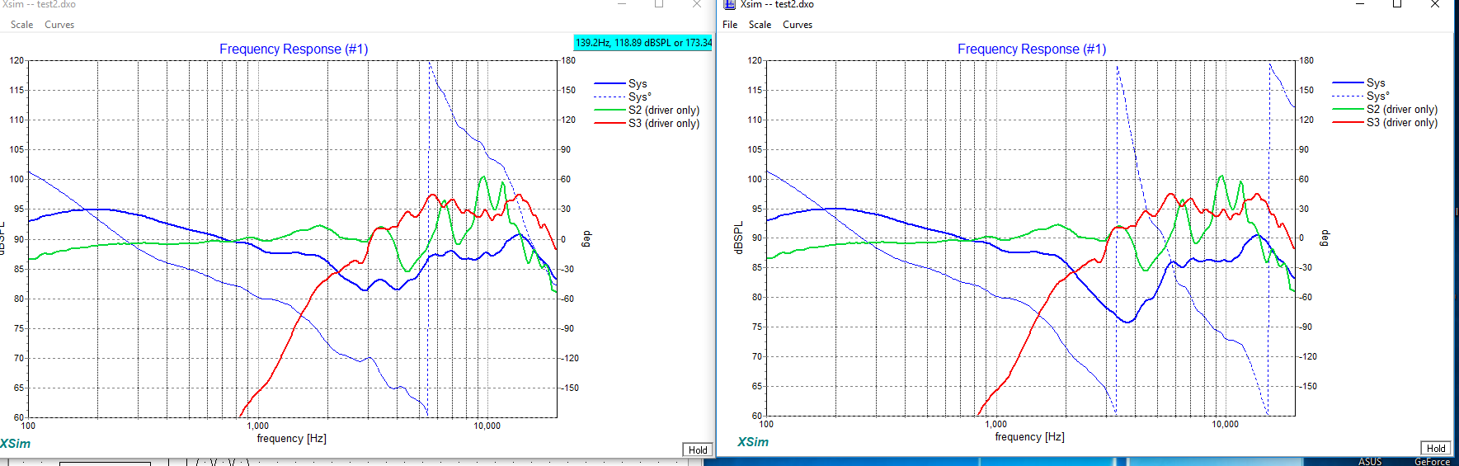Image resolution: width=1459 pixels, height=466 pixels.
Task: Close the right Xsim window
Action: pyautogui.click(x=1434, y=5)
